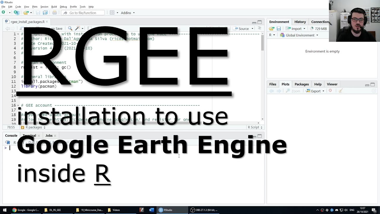Viewport: 380px width, 214px height.
Task: Click the Source button in the editor
Action: pyautogui.click(x=241, y=29)
